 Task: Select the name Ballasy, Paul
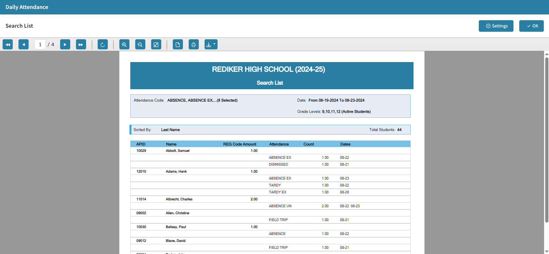pyautogui.click(x=176, y=227)
